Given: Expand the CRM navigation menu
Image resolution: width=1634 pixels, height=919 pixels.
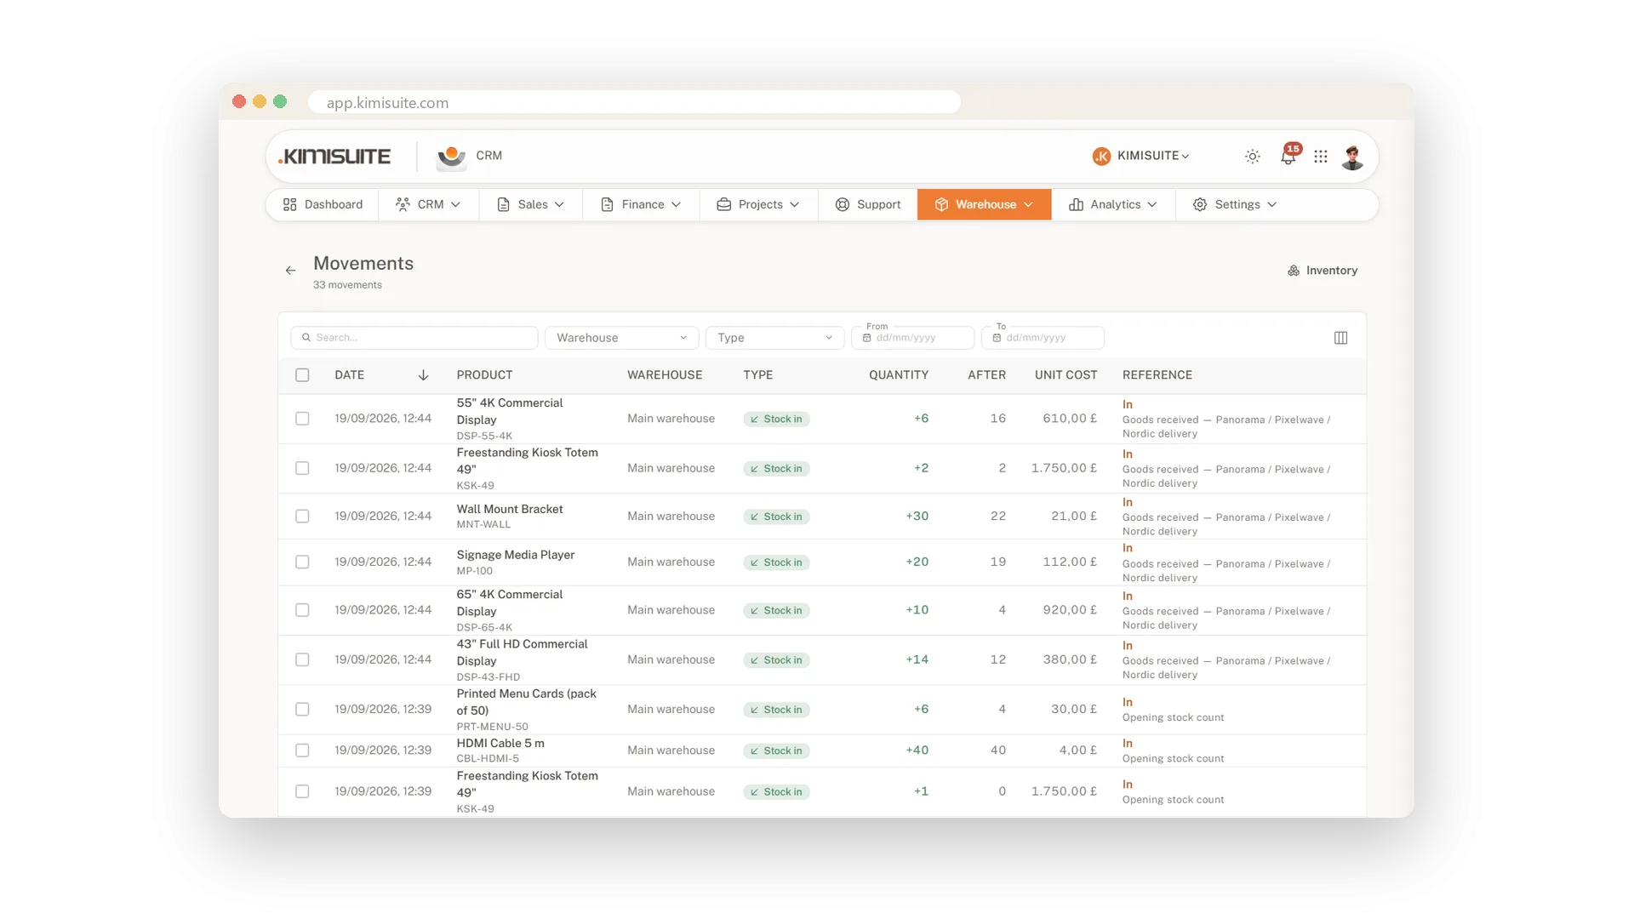Looking at the screenshot, I should pos(428,205).
